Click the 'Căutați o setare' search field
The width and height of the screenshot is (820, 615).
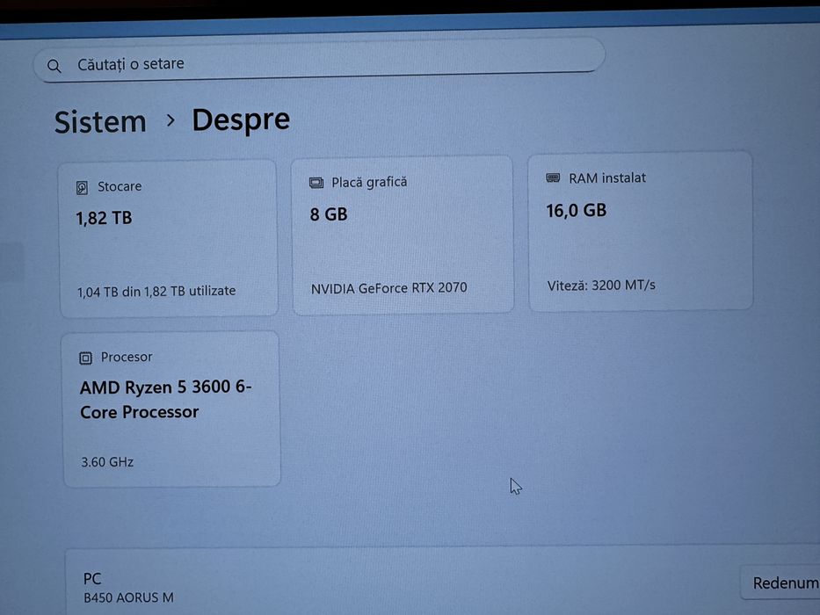tap(319, 60)
